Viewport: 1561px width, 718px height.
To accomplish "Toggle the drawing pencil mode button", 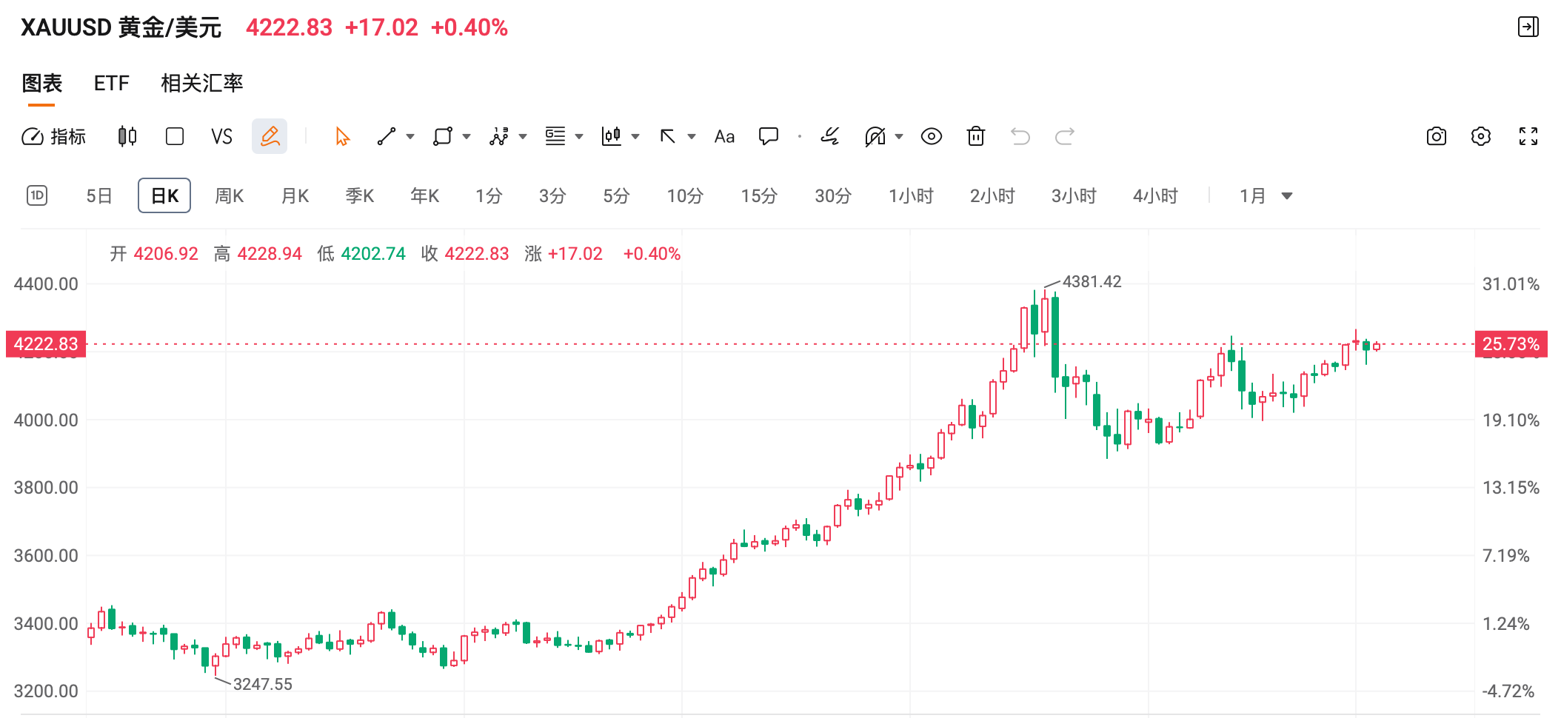I will (x=270, y=136).
